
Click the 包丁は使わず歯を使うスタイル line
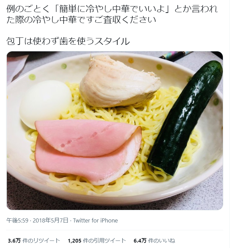tap(68, 42)
